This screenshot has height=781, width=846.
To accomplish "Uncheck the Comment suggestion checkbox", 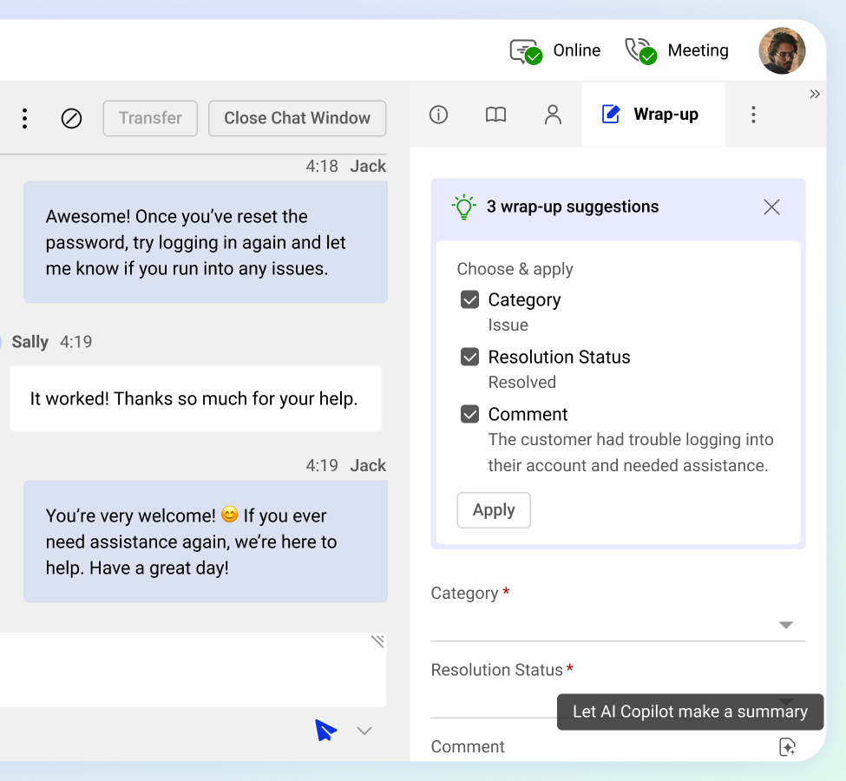I will (x=469, y=415).
